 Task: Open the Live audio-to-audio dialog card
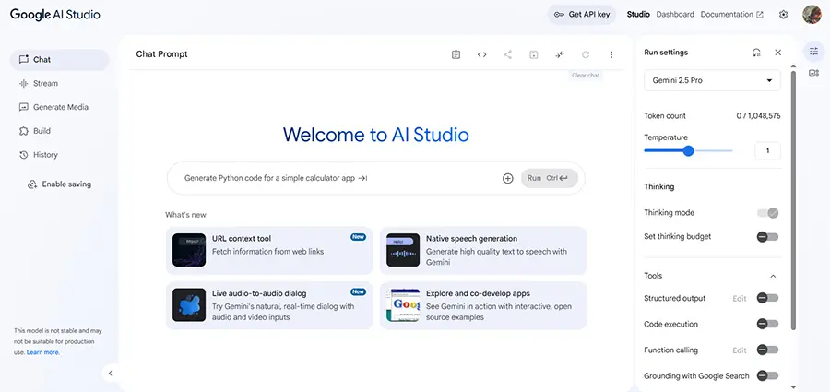tap(269, 305)
